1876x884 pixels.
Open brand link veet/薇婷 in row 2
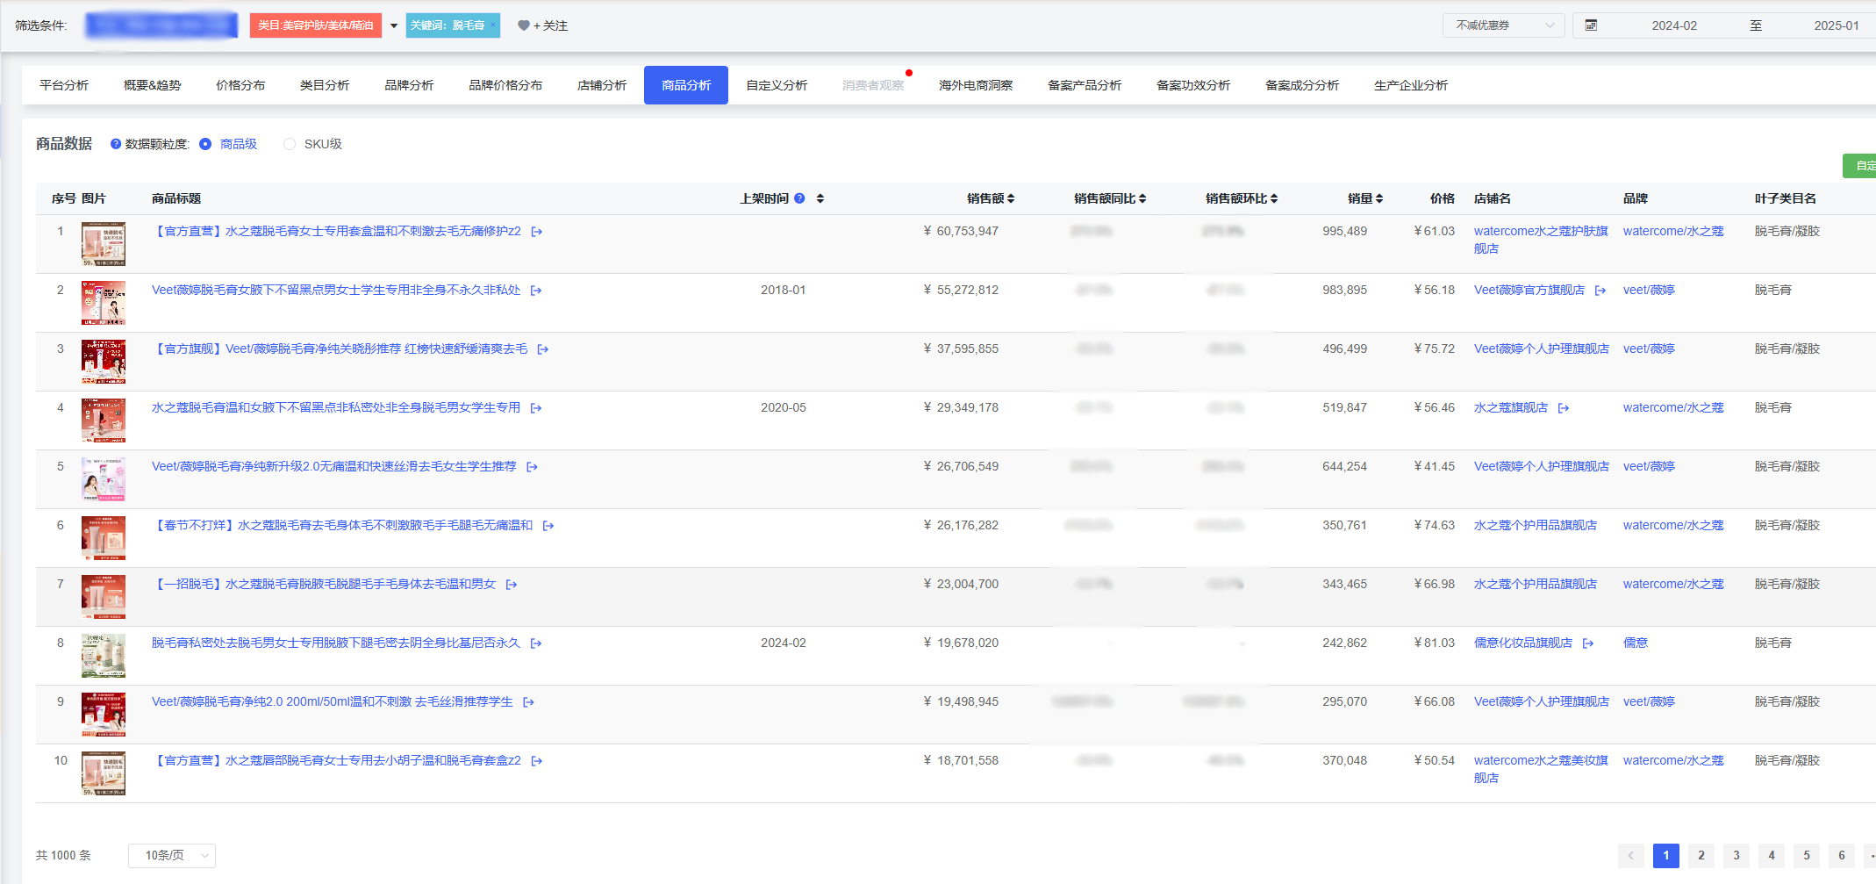(1649, 291)
